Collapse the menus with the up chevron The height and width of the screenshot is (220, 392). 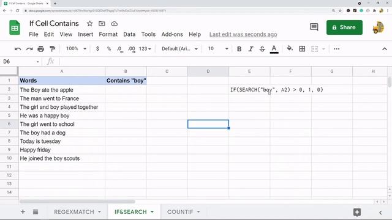tap(384, 49)
